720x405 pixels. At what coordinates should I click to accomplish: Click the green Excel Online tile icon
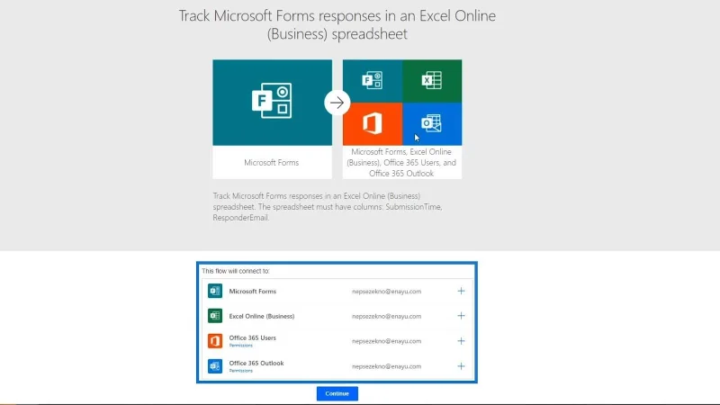pyautogui.click(x=432, y=80)
